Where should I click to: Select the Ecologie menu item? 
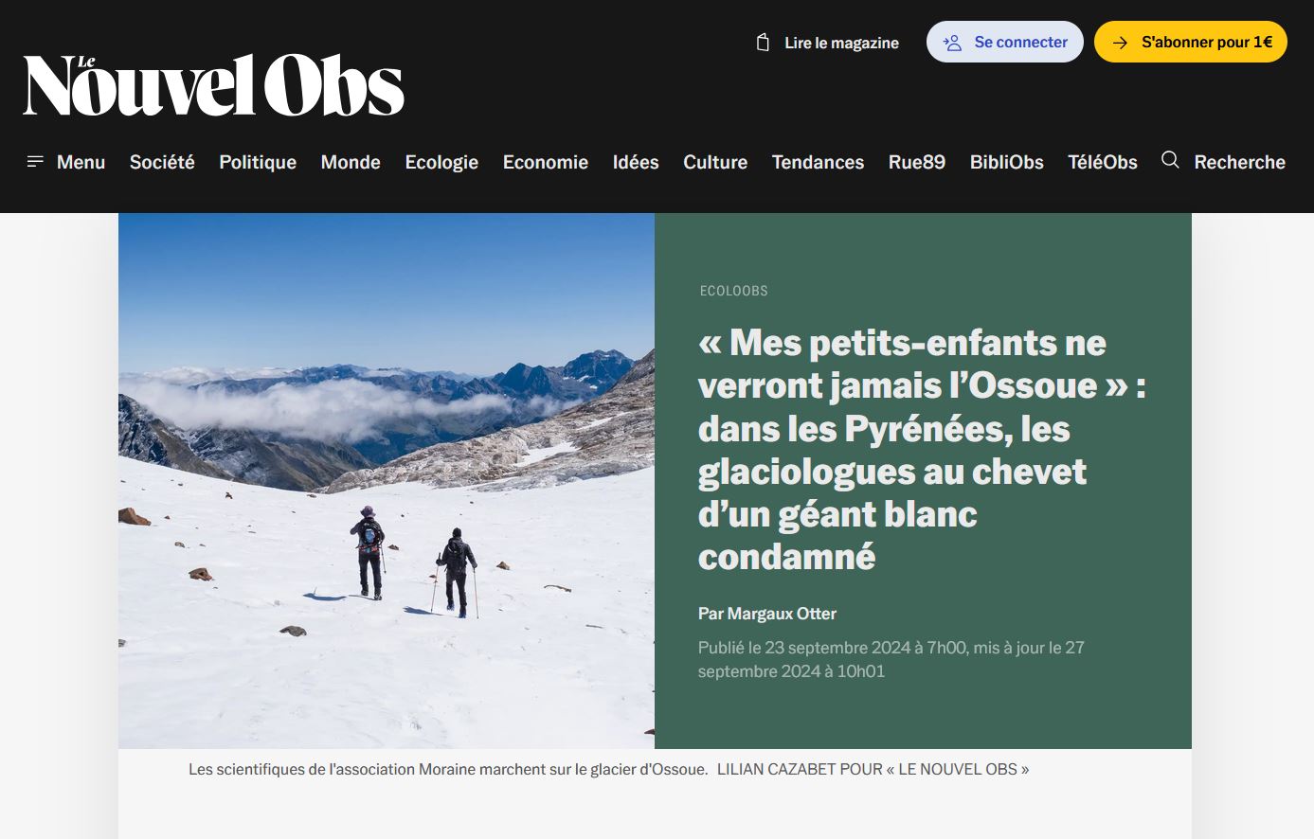coord(441,162)
